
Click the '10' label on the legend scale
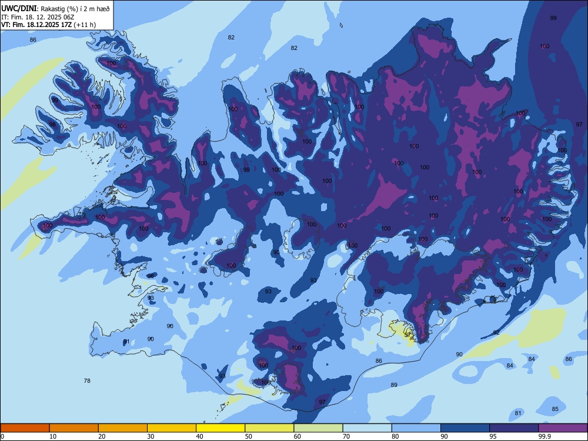[x=53, y=436]
